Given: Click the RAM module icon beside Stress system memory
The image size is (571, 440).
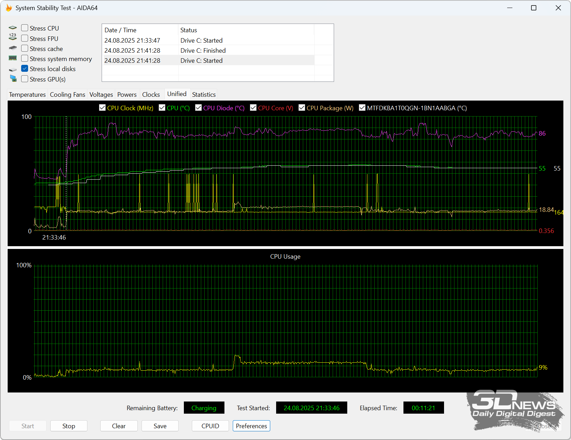Looking at the screenshot, I should point(13,58).
